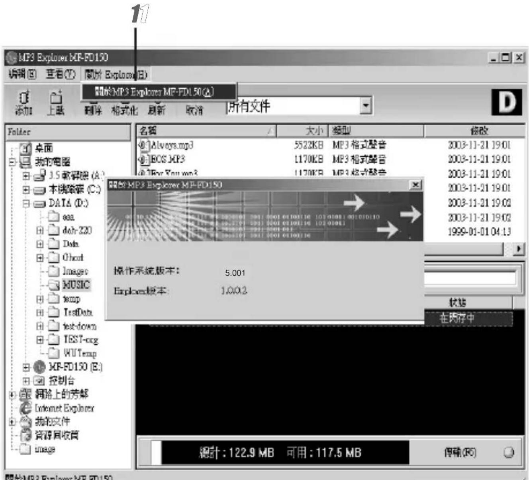Click the 網路上的芳鄰 network icon
Viewport: 529px width, 480px height.
(x=25, y=394)
